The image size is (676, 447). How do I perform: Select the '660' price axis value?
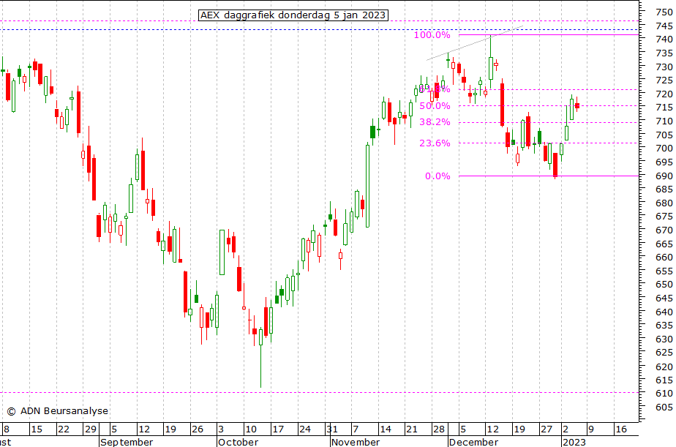664,258
